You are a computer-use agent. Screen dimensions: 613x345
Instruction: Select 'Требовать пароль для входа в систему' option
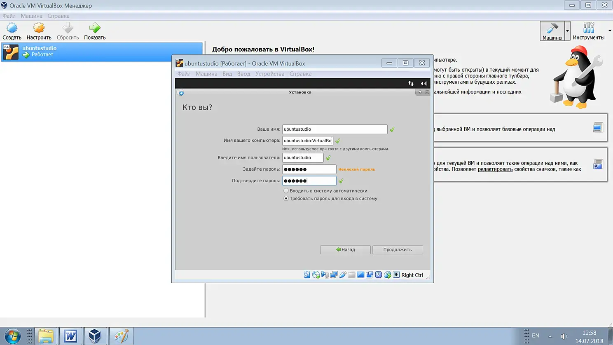(x=286, y=199)
